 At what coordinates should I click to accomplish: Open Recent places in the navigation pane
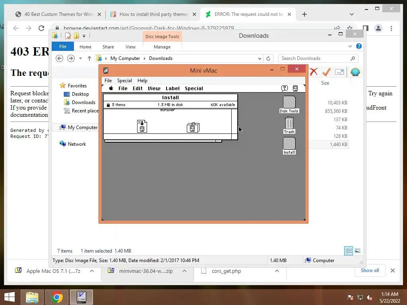click(85, 111)
